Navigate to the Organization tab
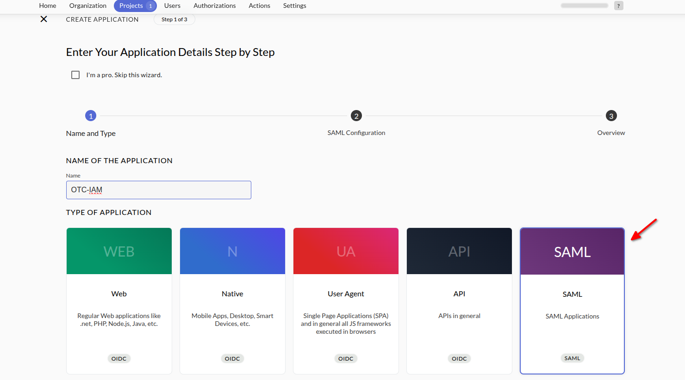Viewport: 685px width, 380px height. [88, 6]
